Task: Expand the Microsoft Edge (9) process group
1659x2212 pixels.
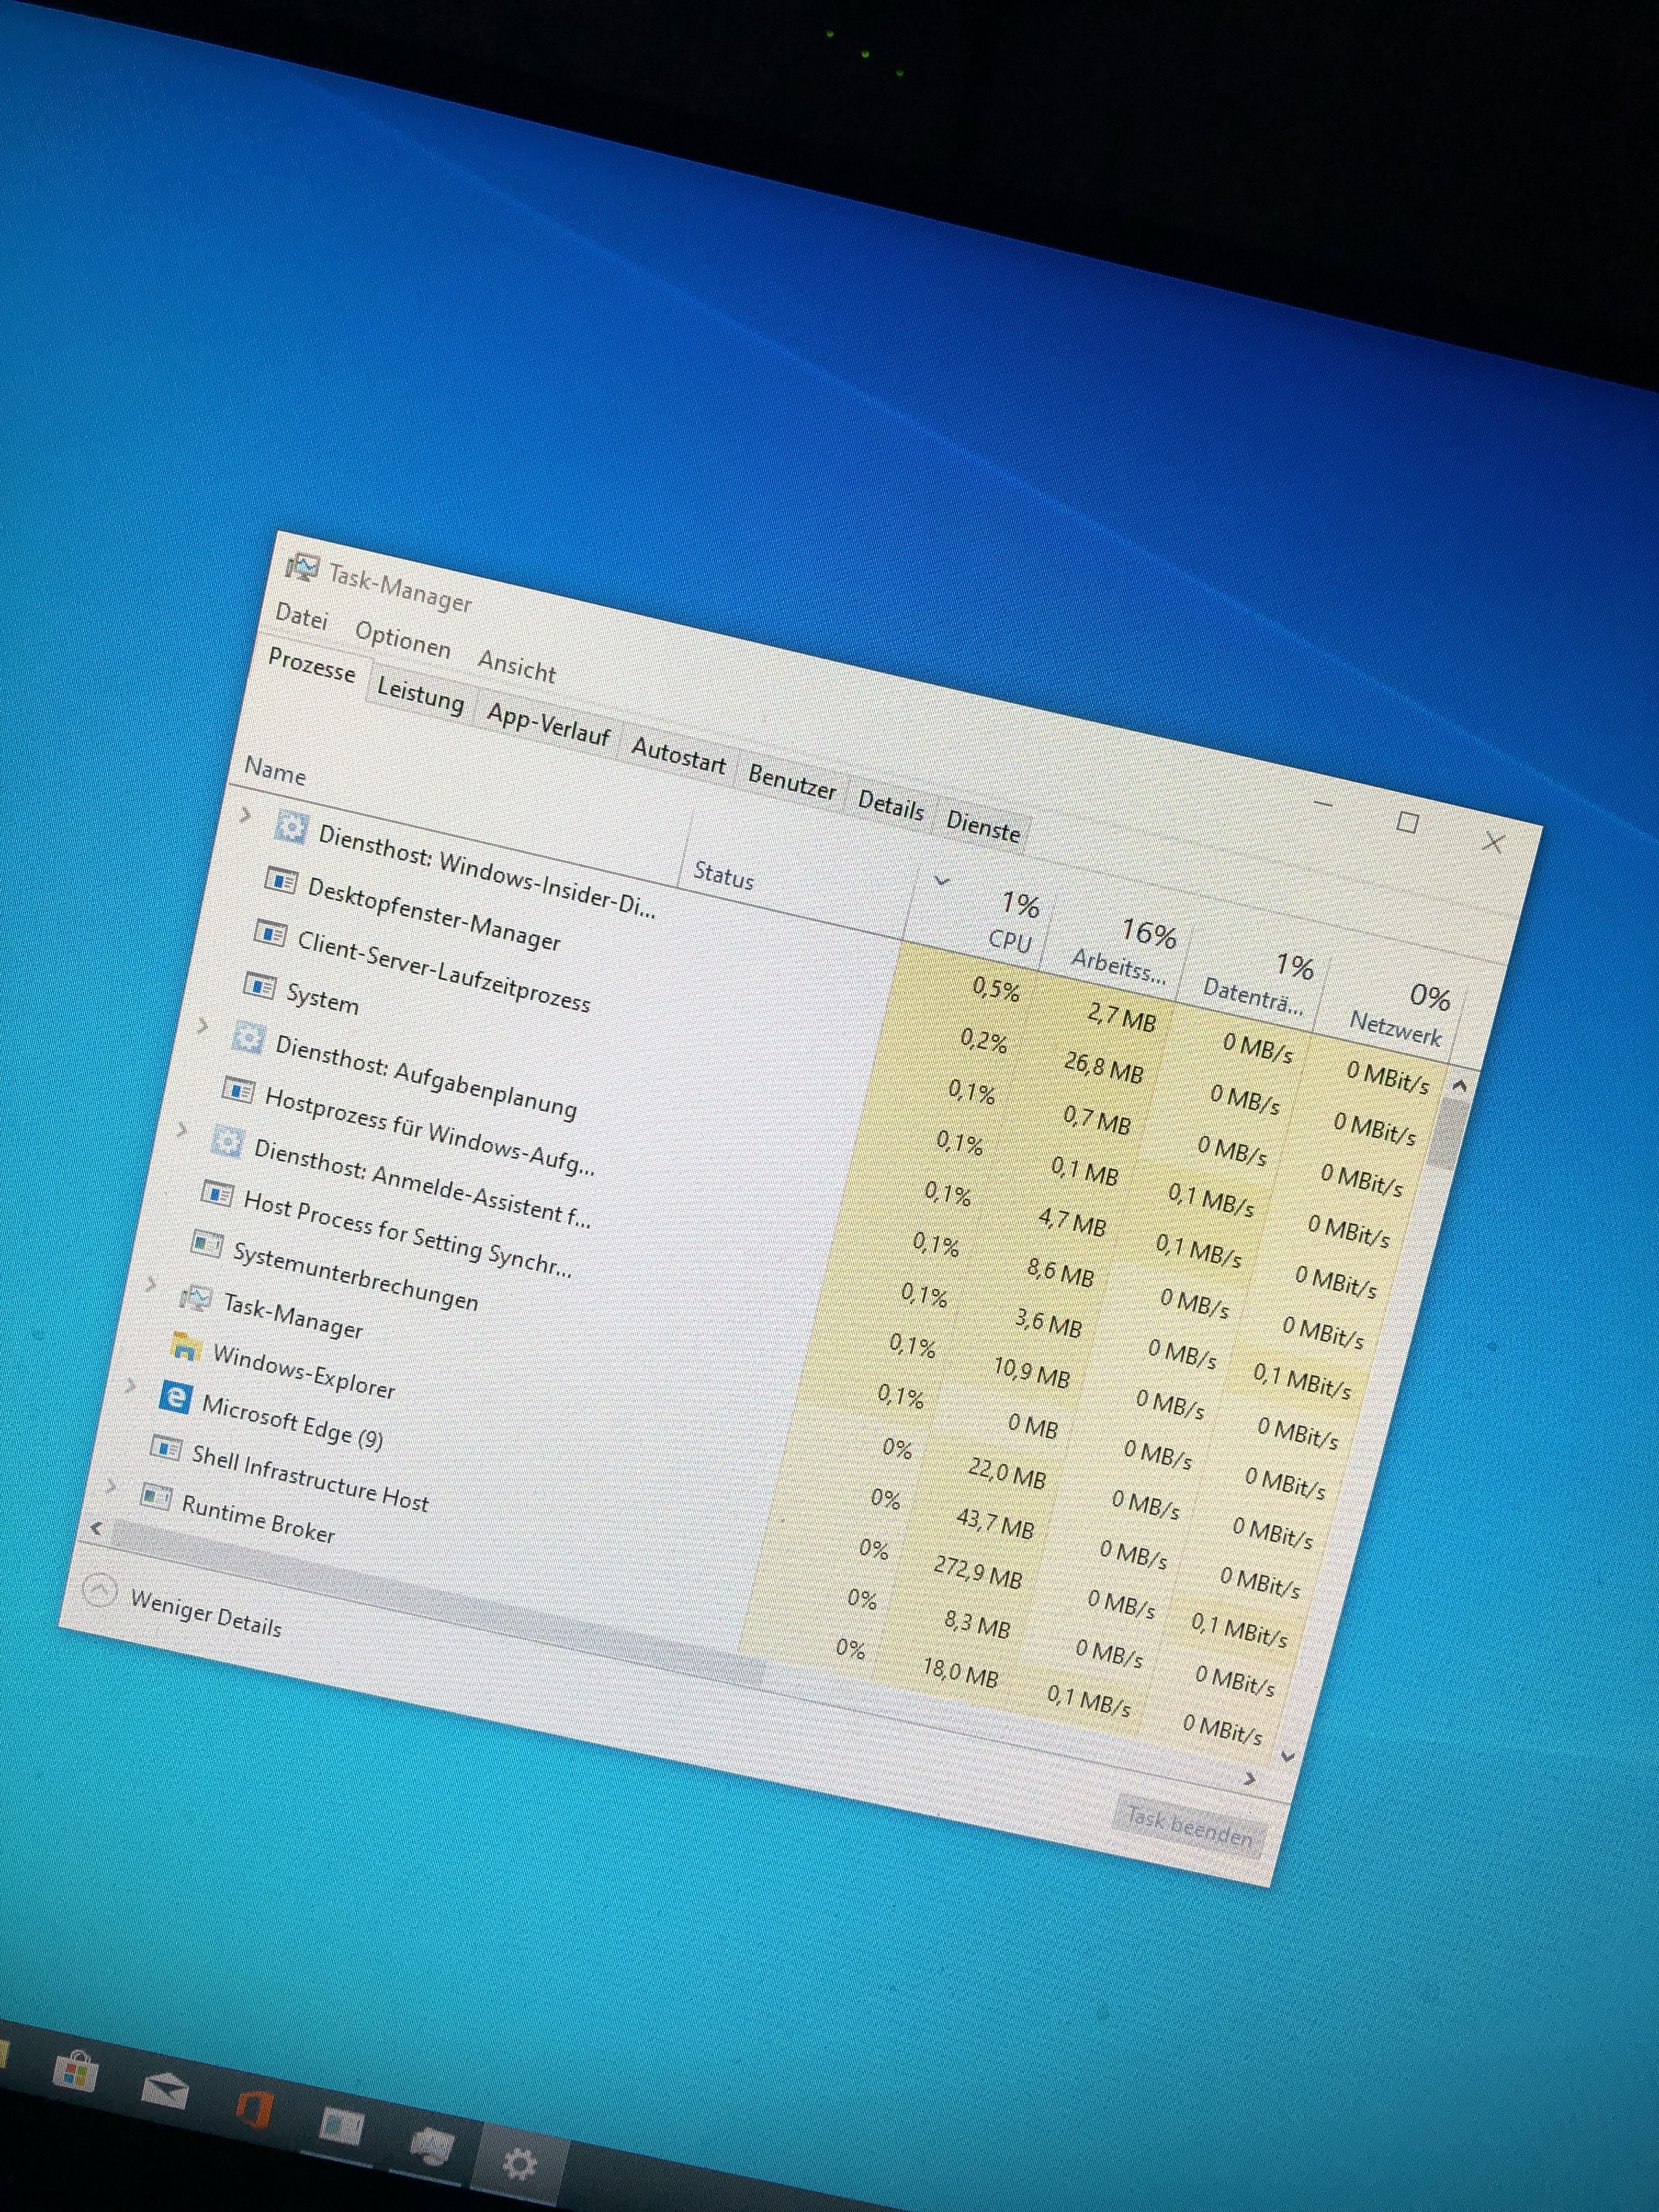Action: point(131,1385)
